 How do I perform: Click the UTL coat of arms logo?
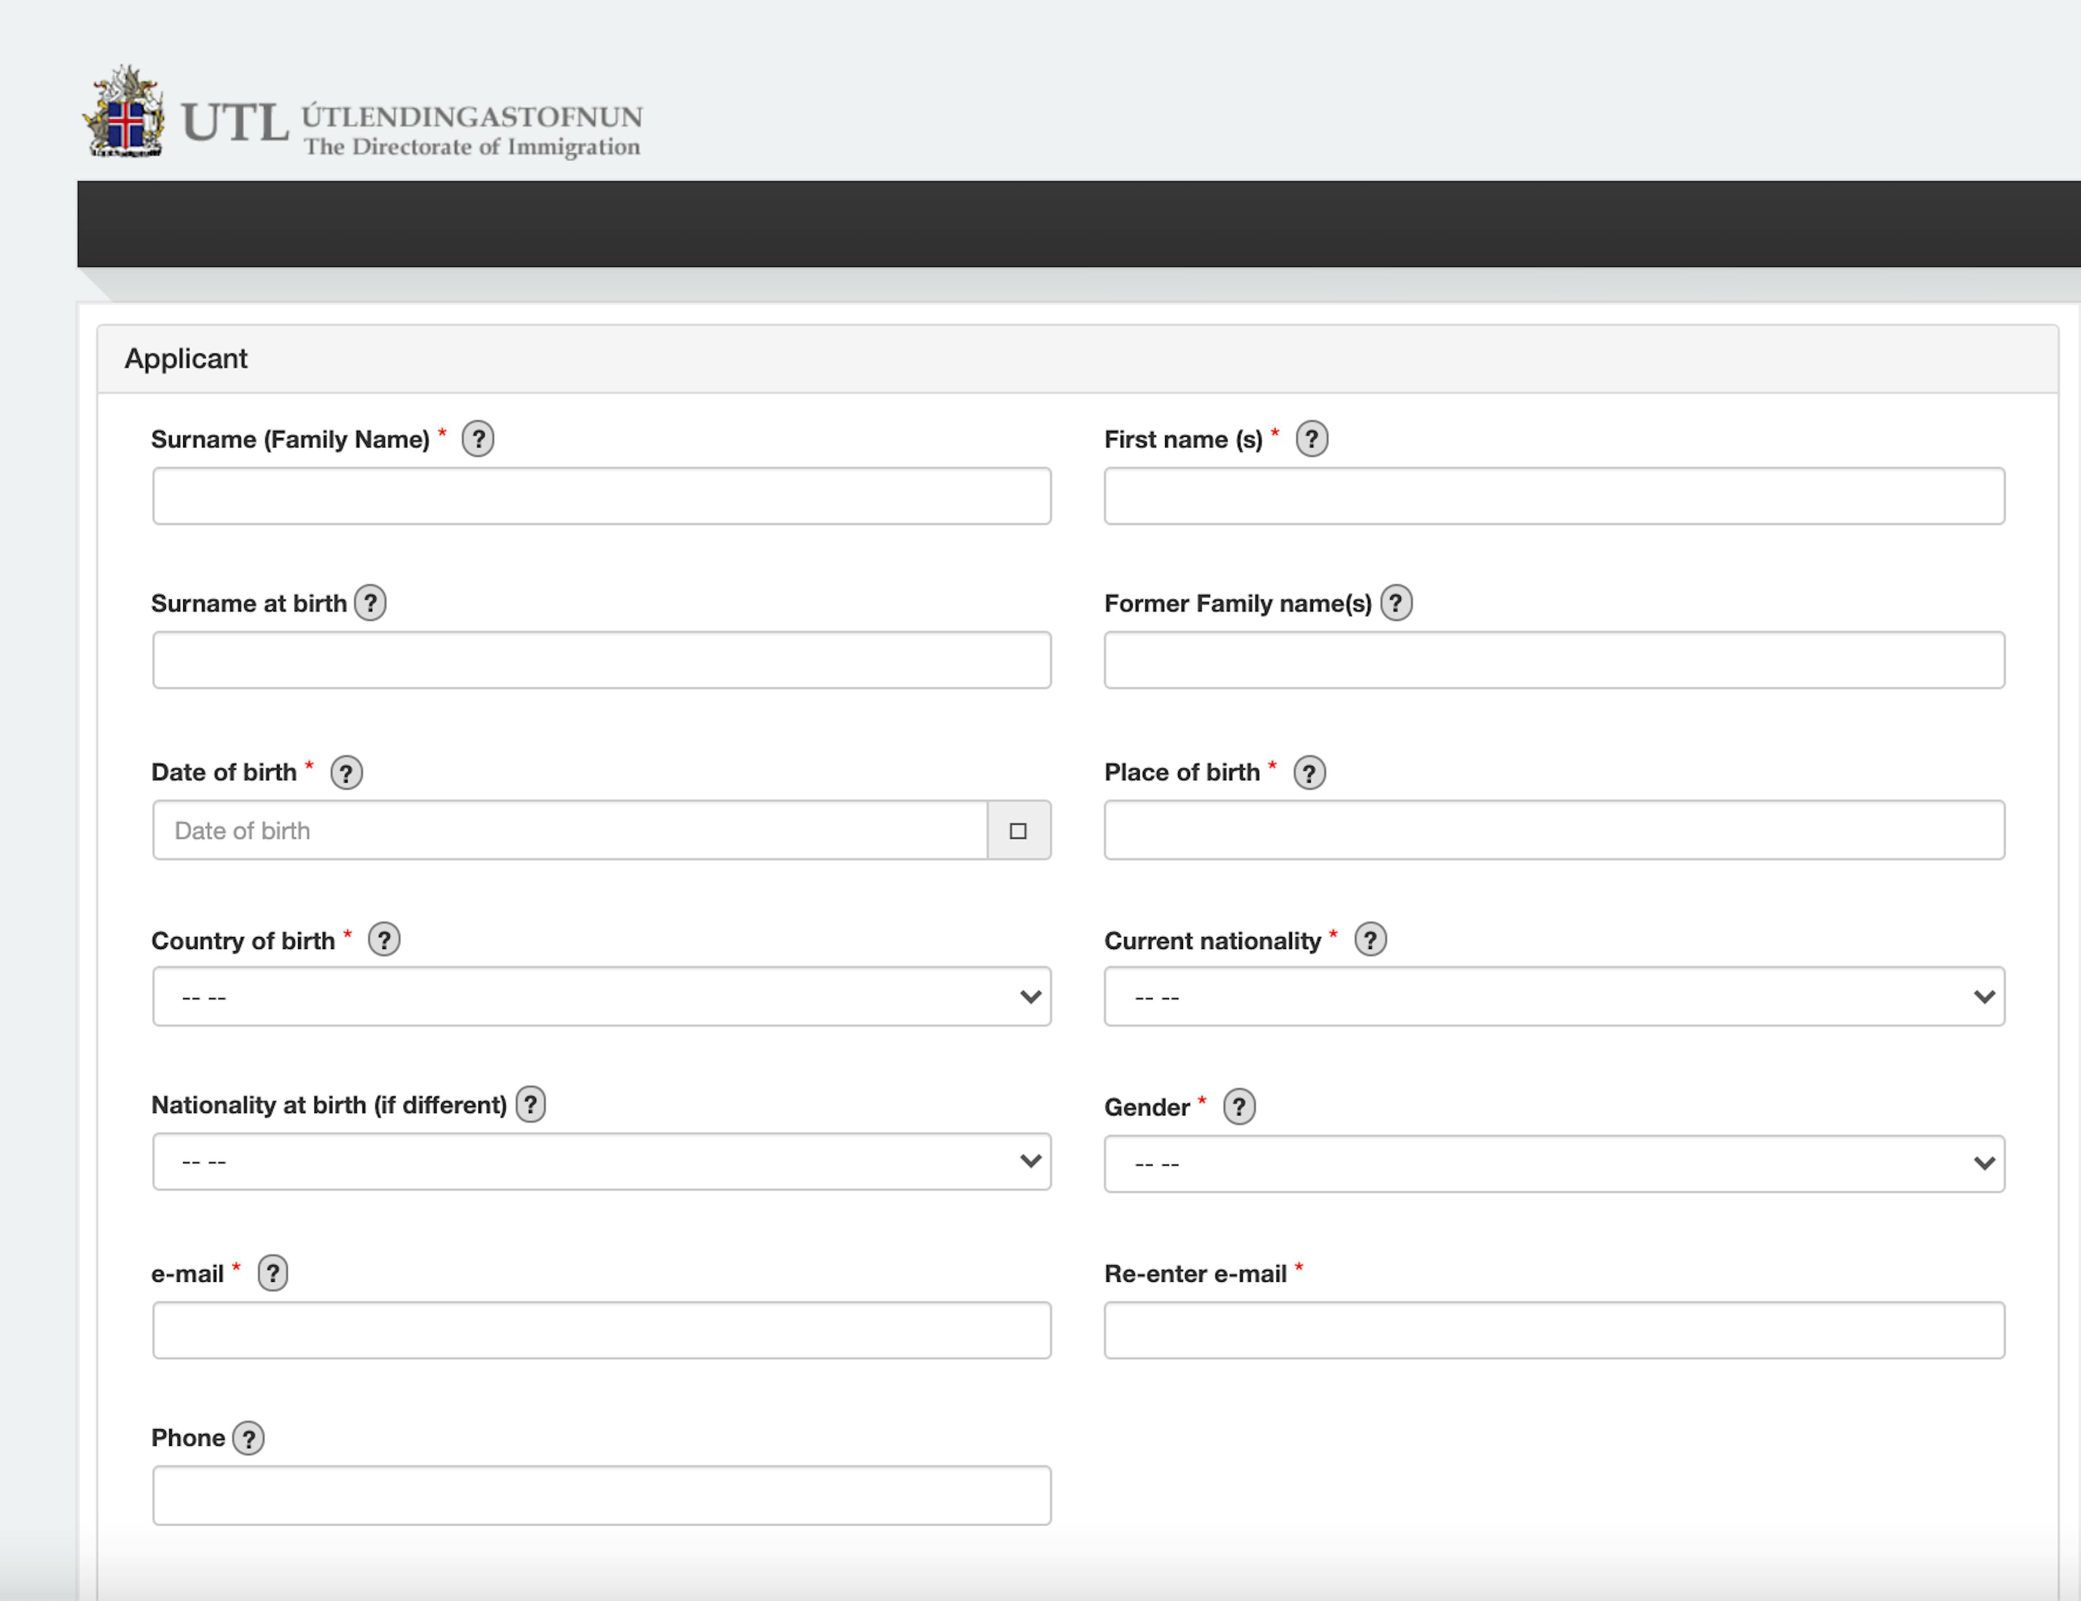(125, 112)
